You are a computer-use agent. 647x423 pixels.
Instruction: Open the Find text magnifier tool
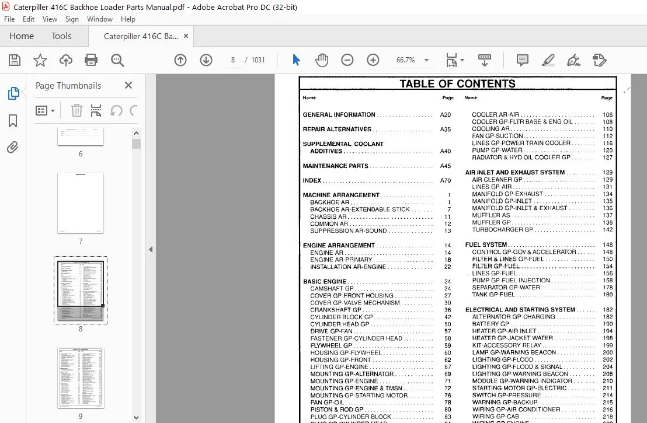pyautogui.click(x=117, y=60)
